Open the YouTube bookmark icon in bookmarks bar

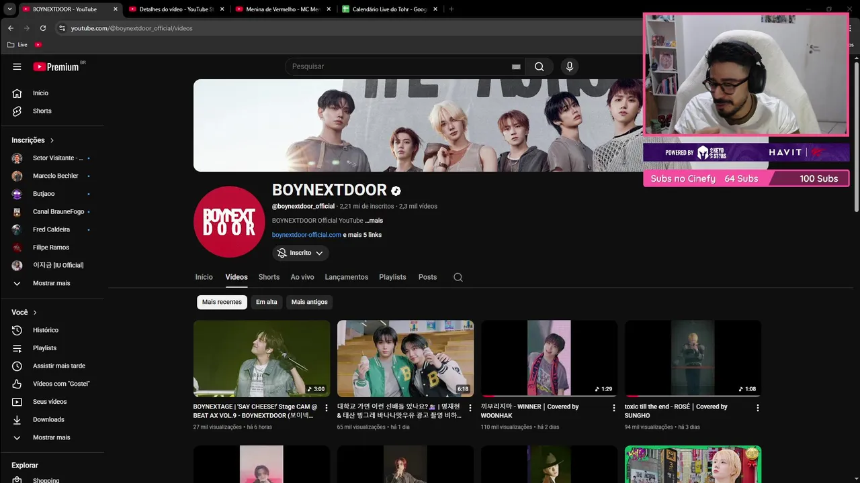[x=38, y=44]
